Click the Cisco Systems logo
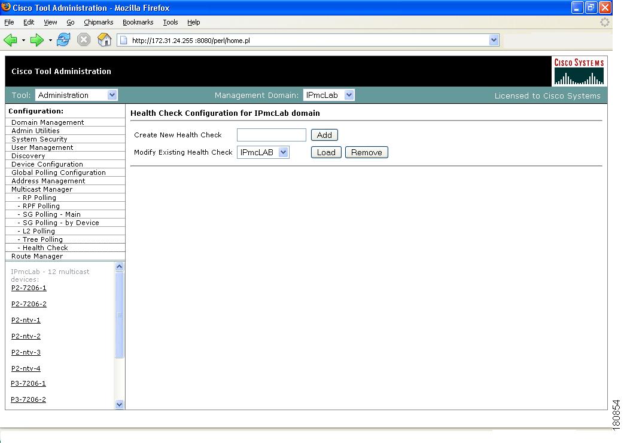The image size is (624, 443). pos(579,72)
